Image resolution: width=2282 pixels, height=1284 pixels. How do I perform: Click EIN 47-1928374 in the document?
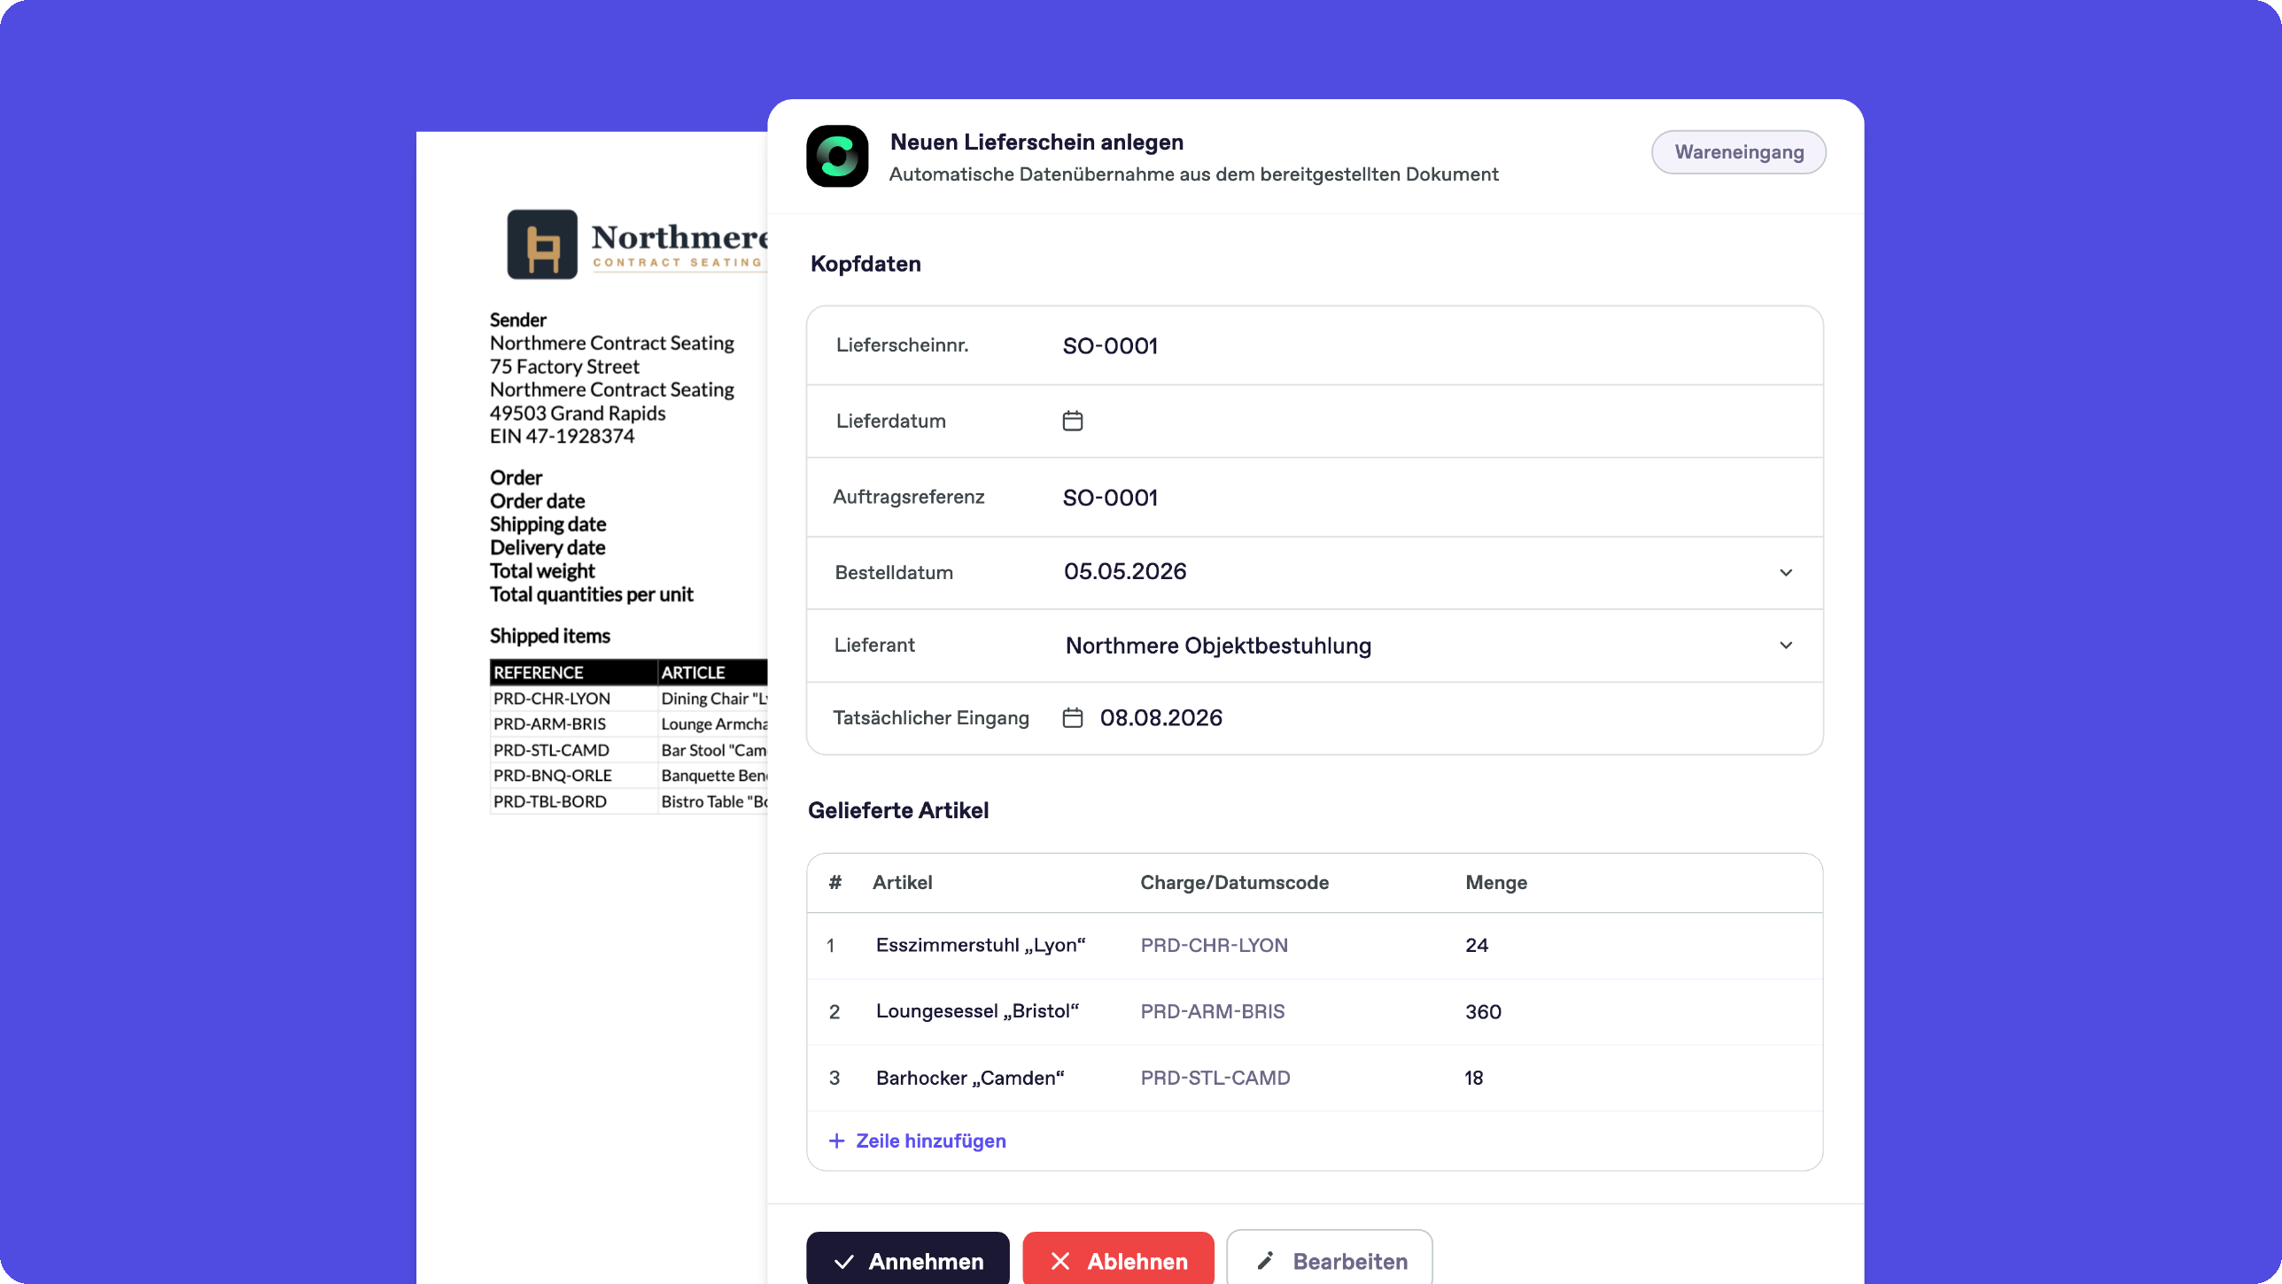click(x=563, y=436)
